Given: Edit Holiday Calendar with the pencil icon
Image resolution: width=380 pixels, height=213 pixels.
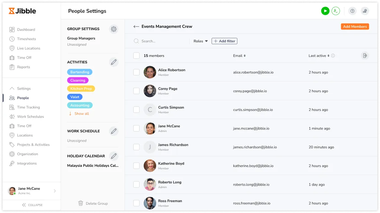Looking at the screenshot, I should 113,156.
